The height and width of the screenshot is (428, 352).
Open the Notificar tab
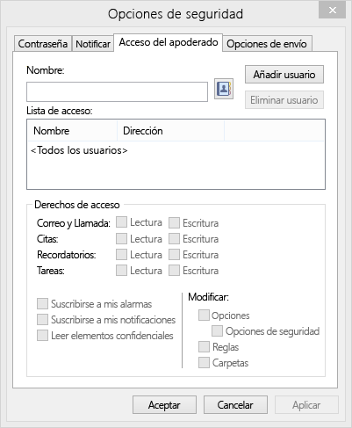[x=93, y=44]
